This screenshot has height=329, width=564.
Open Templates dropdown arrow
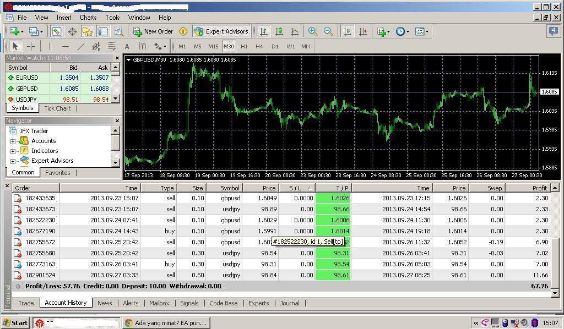(427, 31)
